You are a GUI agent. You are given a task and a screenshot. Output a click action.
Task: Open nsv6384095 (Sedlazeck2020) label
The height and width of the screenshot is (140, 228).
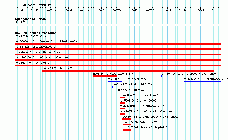pos(113,74)
